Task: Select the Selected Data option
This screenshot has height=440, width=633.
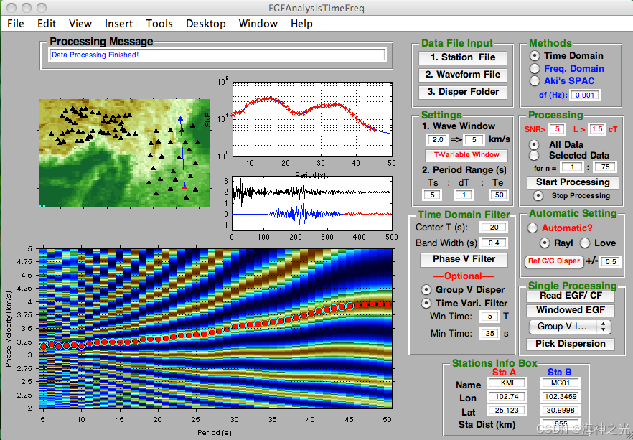Action: tap(534, 156)
